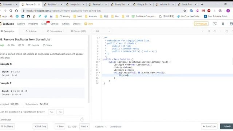This screenshot has height=131, width=233.
Task: Open the bbs bookmark folder
Action: 115,16
